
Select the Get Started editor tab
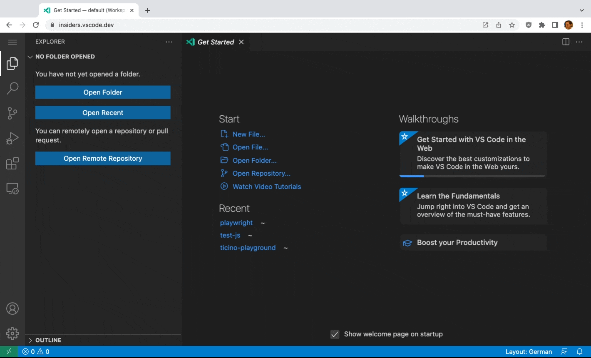pos(215,42)
